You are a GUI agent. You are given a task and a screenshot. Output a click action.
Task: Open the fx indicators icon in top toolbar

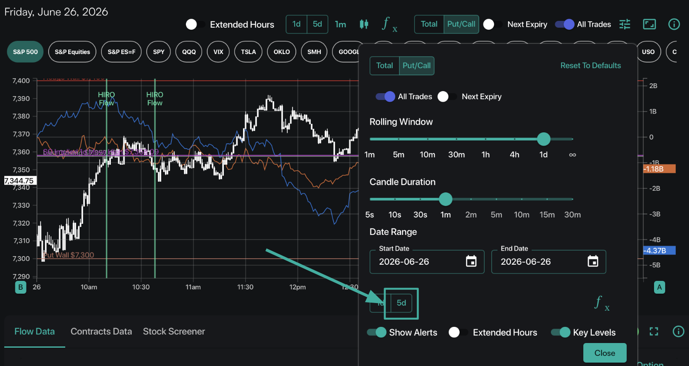point(389,24)
